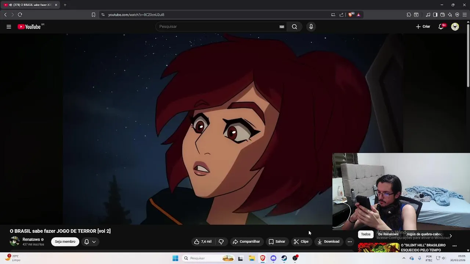Open the browser main menu

pos(464,15)
